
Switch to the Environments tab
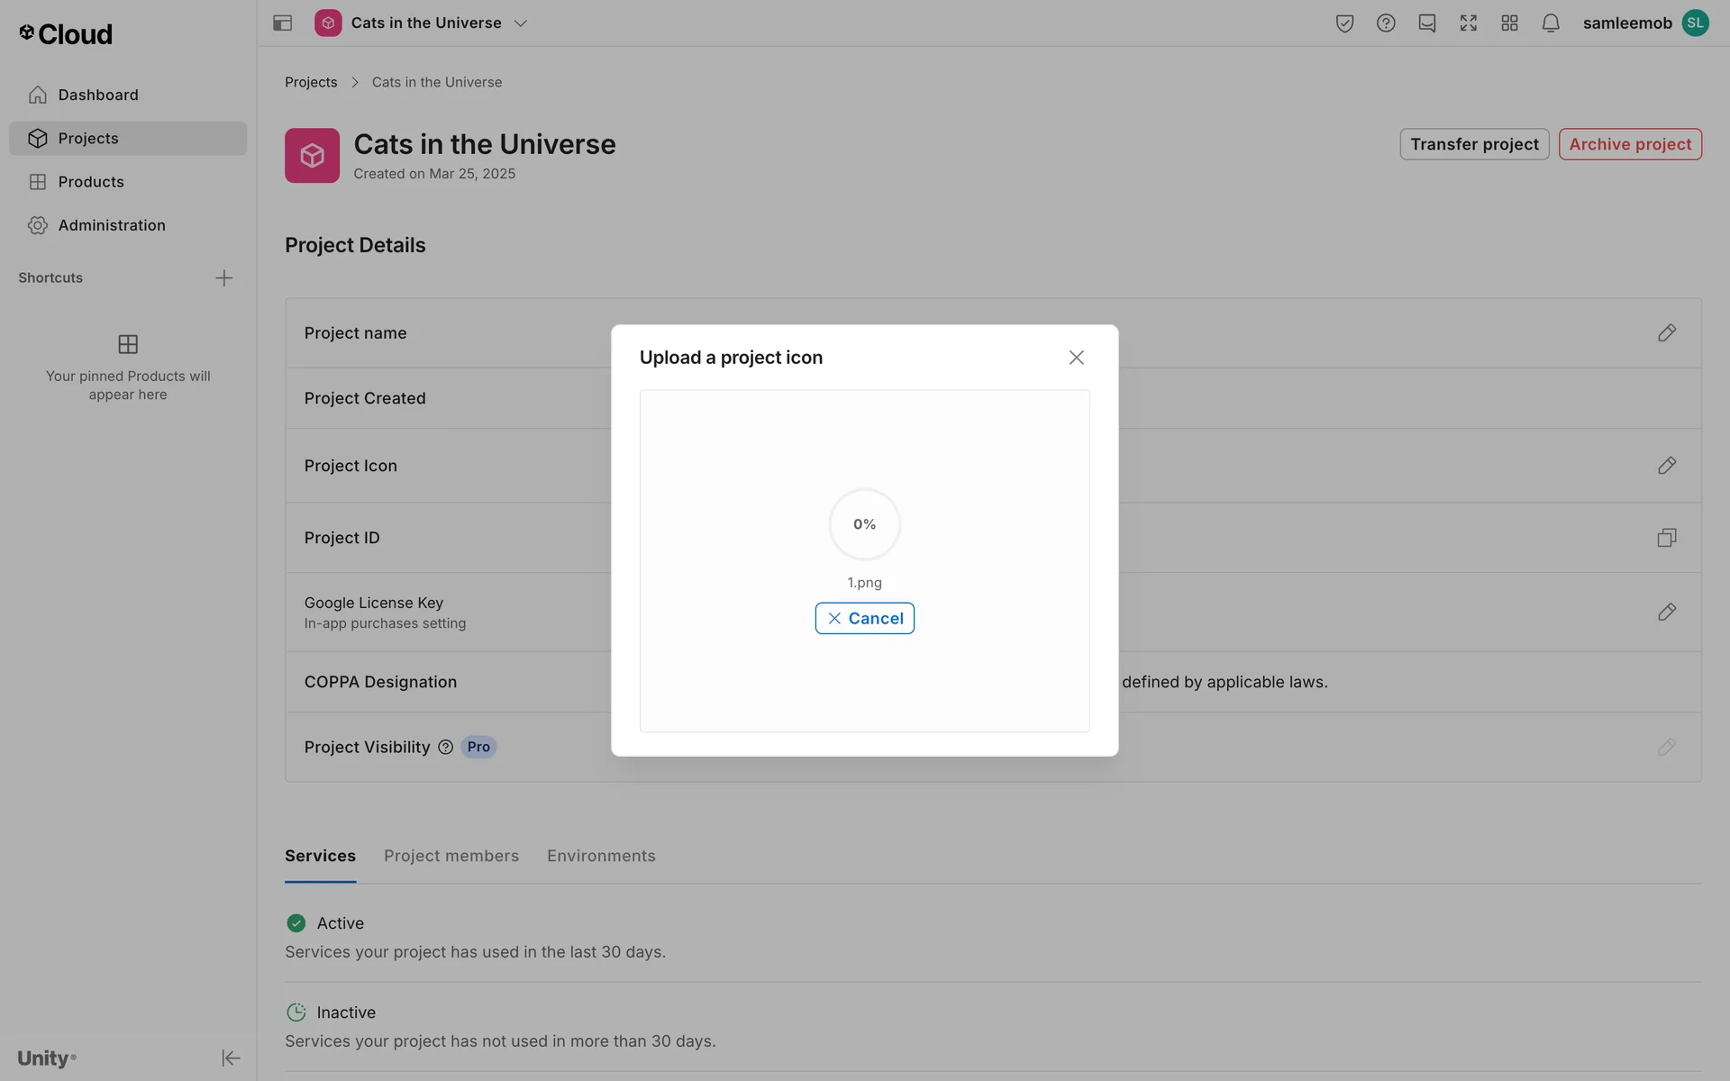tap(601, 856)
